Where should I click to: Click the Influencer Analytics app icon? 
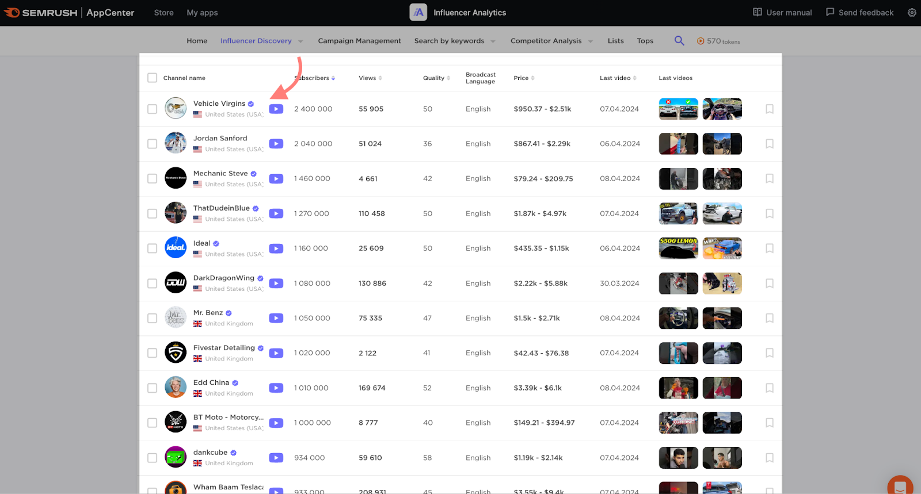click(418, 12)
